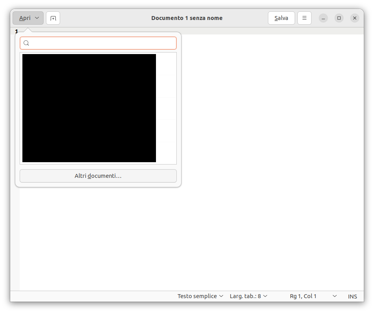This screenshot has height=313, width=374.
Task: Create a new tab with the new-document icon
Action: 53,18
